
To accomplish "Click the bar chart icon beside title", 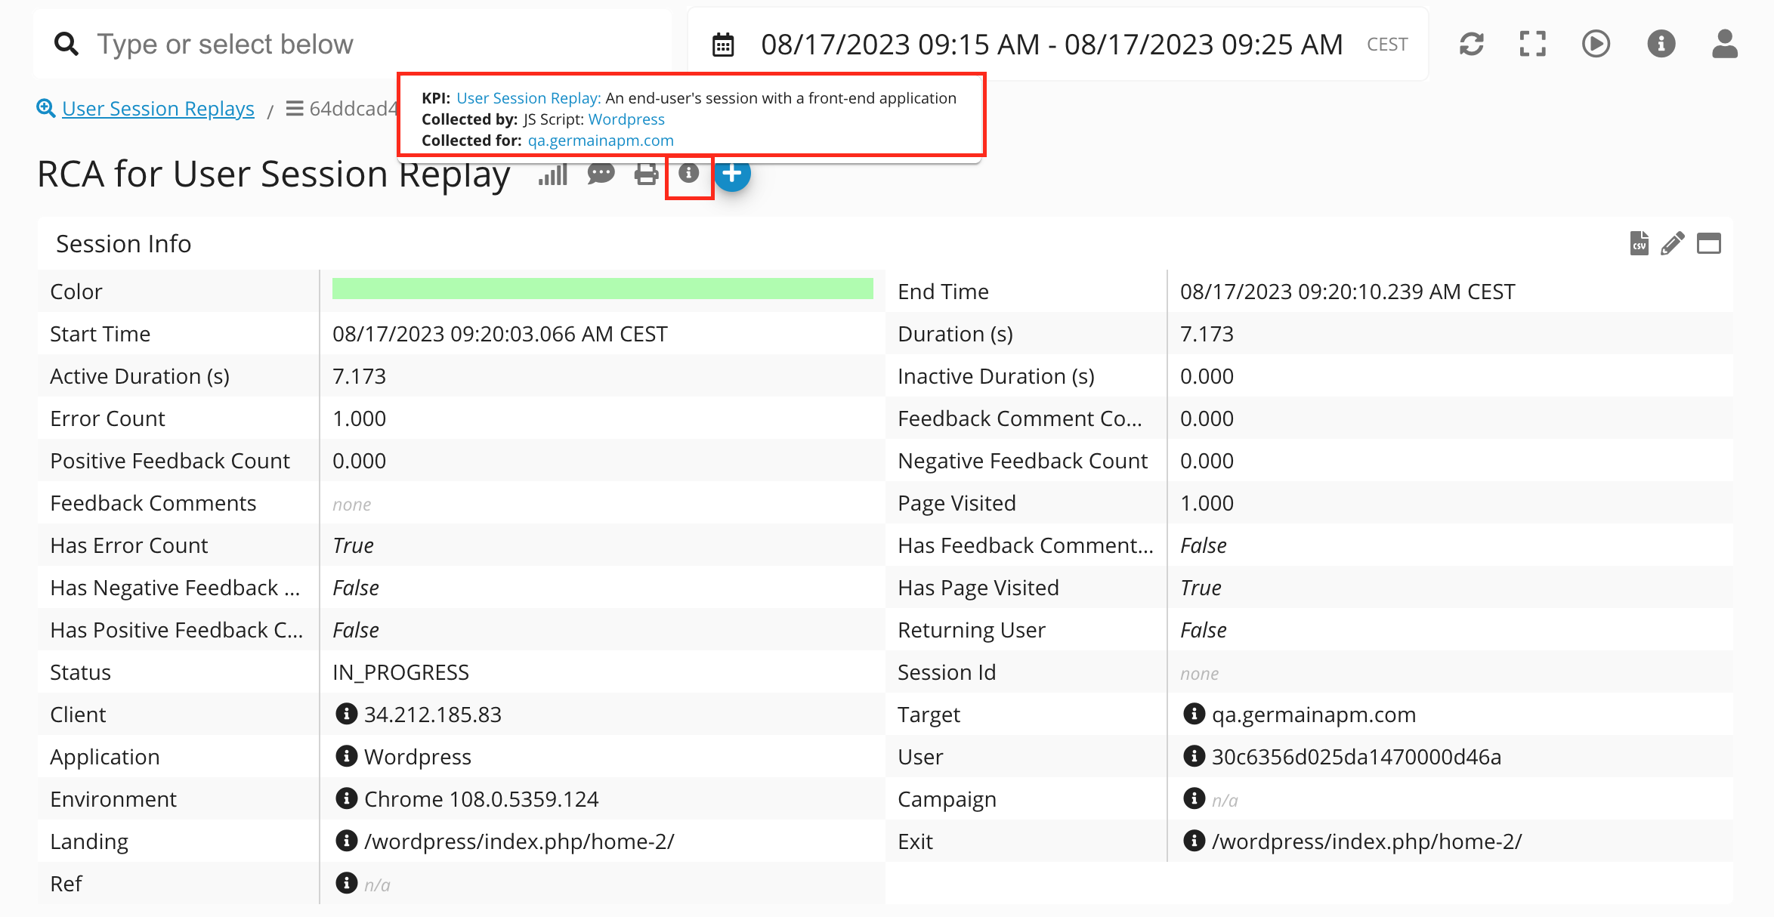I will (553, 174).
